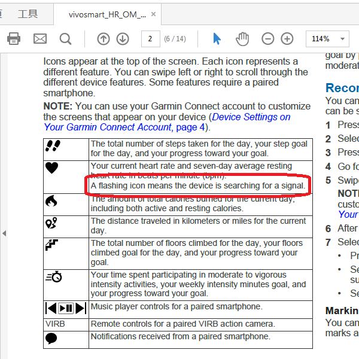Click the speech bubble notifications icon
The image size is (359, 359).
(x=51, y=339)
